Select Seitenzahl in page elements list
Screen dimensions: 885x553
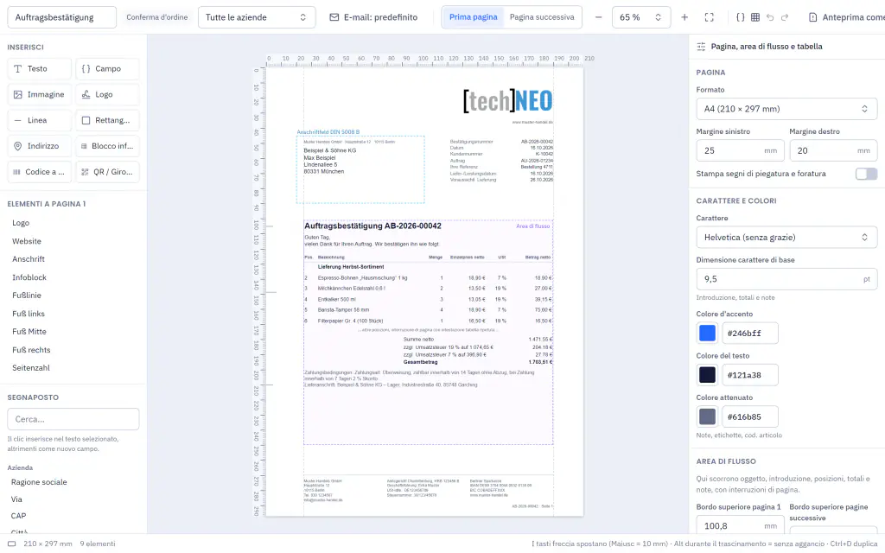(x=31, y=368)
